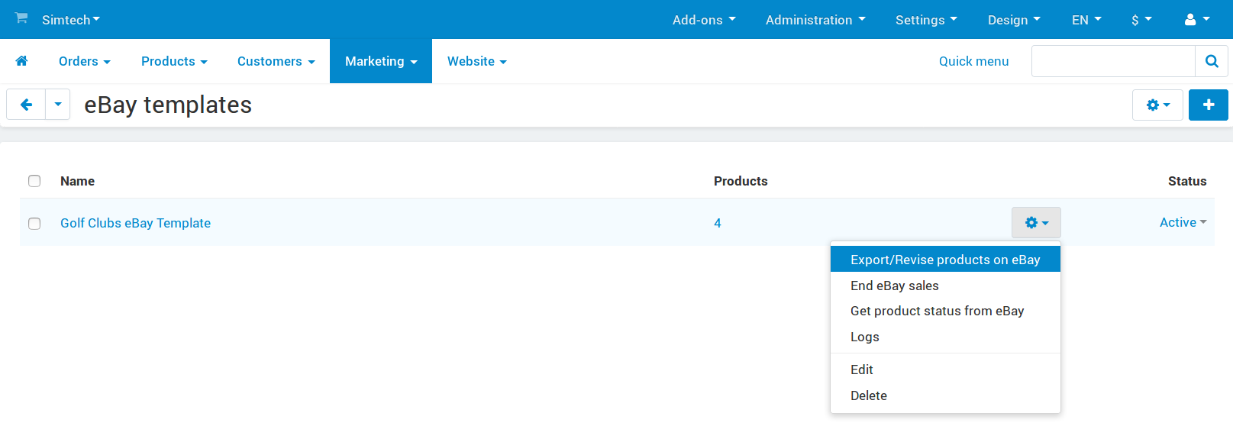
Task: Change the Active status dropdown
Action: (x=1183, y=222)
